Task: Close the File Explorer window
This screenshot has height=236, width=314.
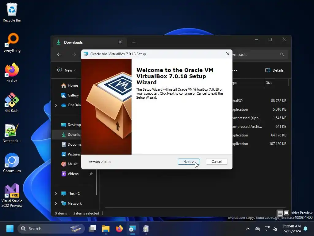Action: point(284,40)
